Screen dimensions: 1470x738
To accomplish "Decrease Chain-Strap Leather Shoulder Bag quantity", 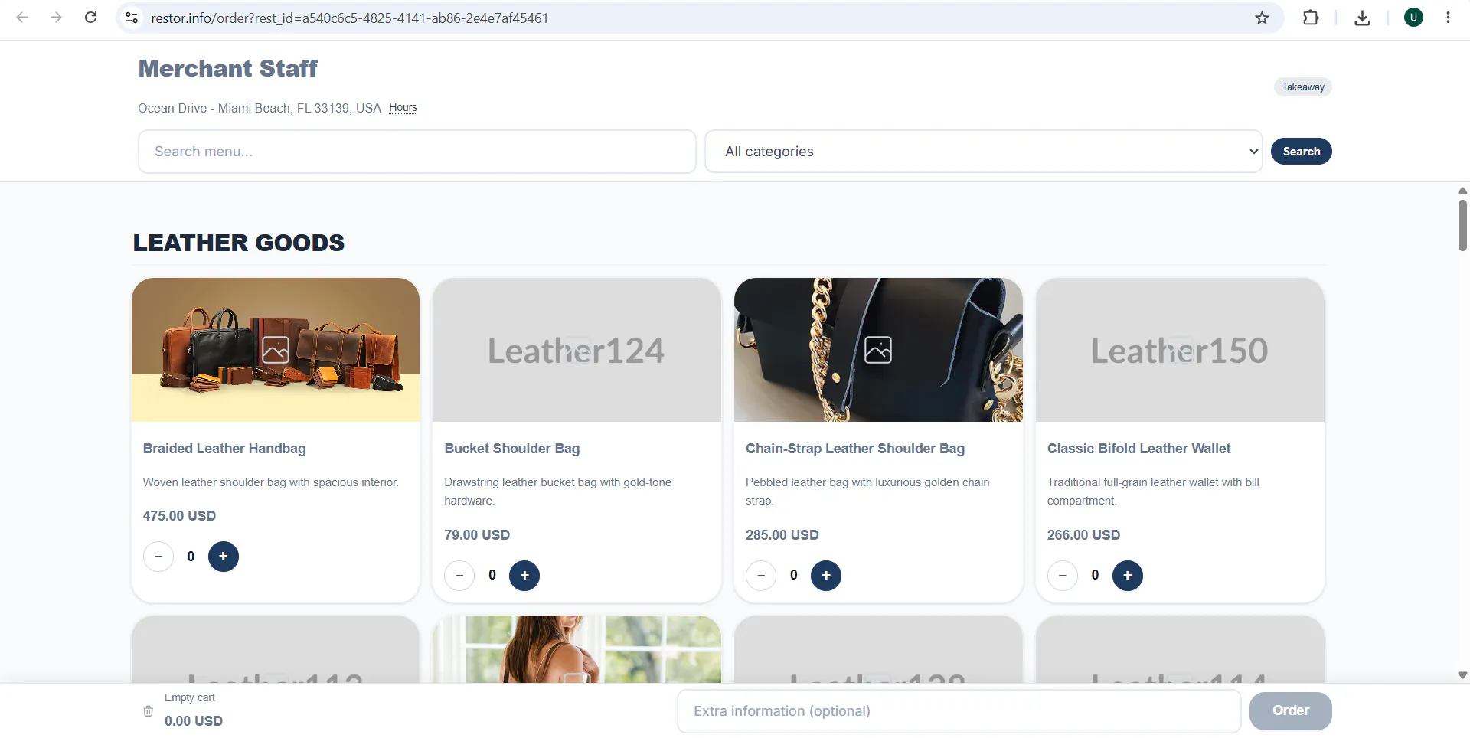I will (x=761, y=576).
